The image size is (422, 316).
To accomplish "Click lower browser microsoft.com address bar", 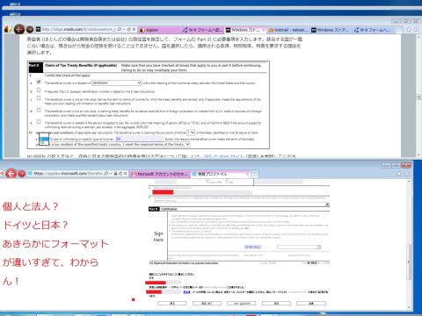I will tap(68, 174).
